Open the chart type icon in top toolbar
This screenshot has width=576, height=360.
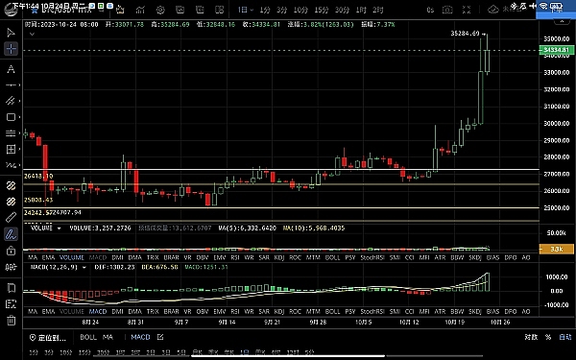click(x=140, y=10)
